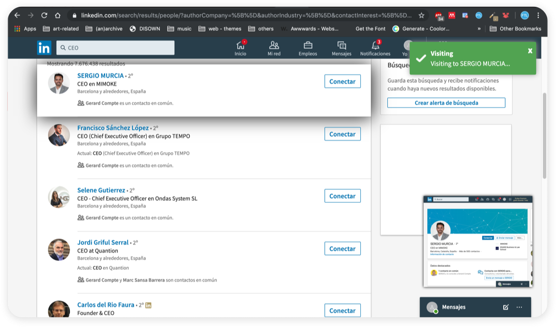Go to Inicio home in LinkedIn navigation
Image resolution: width=556 pixels, height=327 pixels.
[x=241, y=48]
